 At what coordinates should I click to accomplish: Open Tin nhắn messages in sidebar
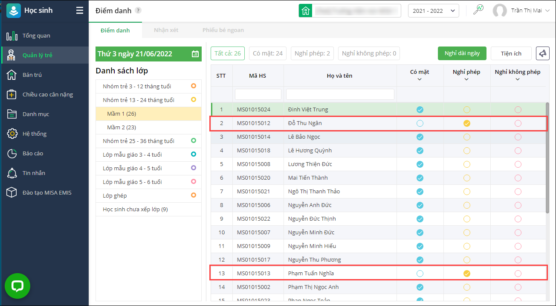[x=34, y=173]
